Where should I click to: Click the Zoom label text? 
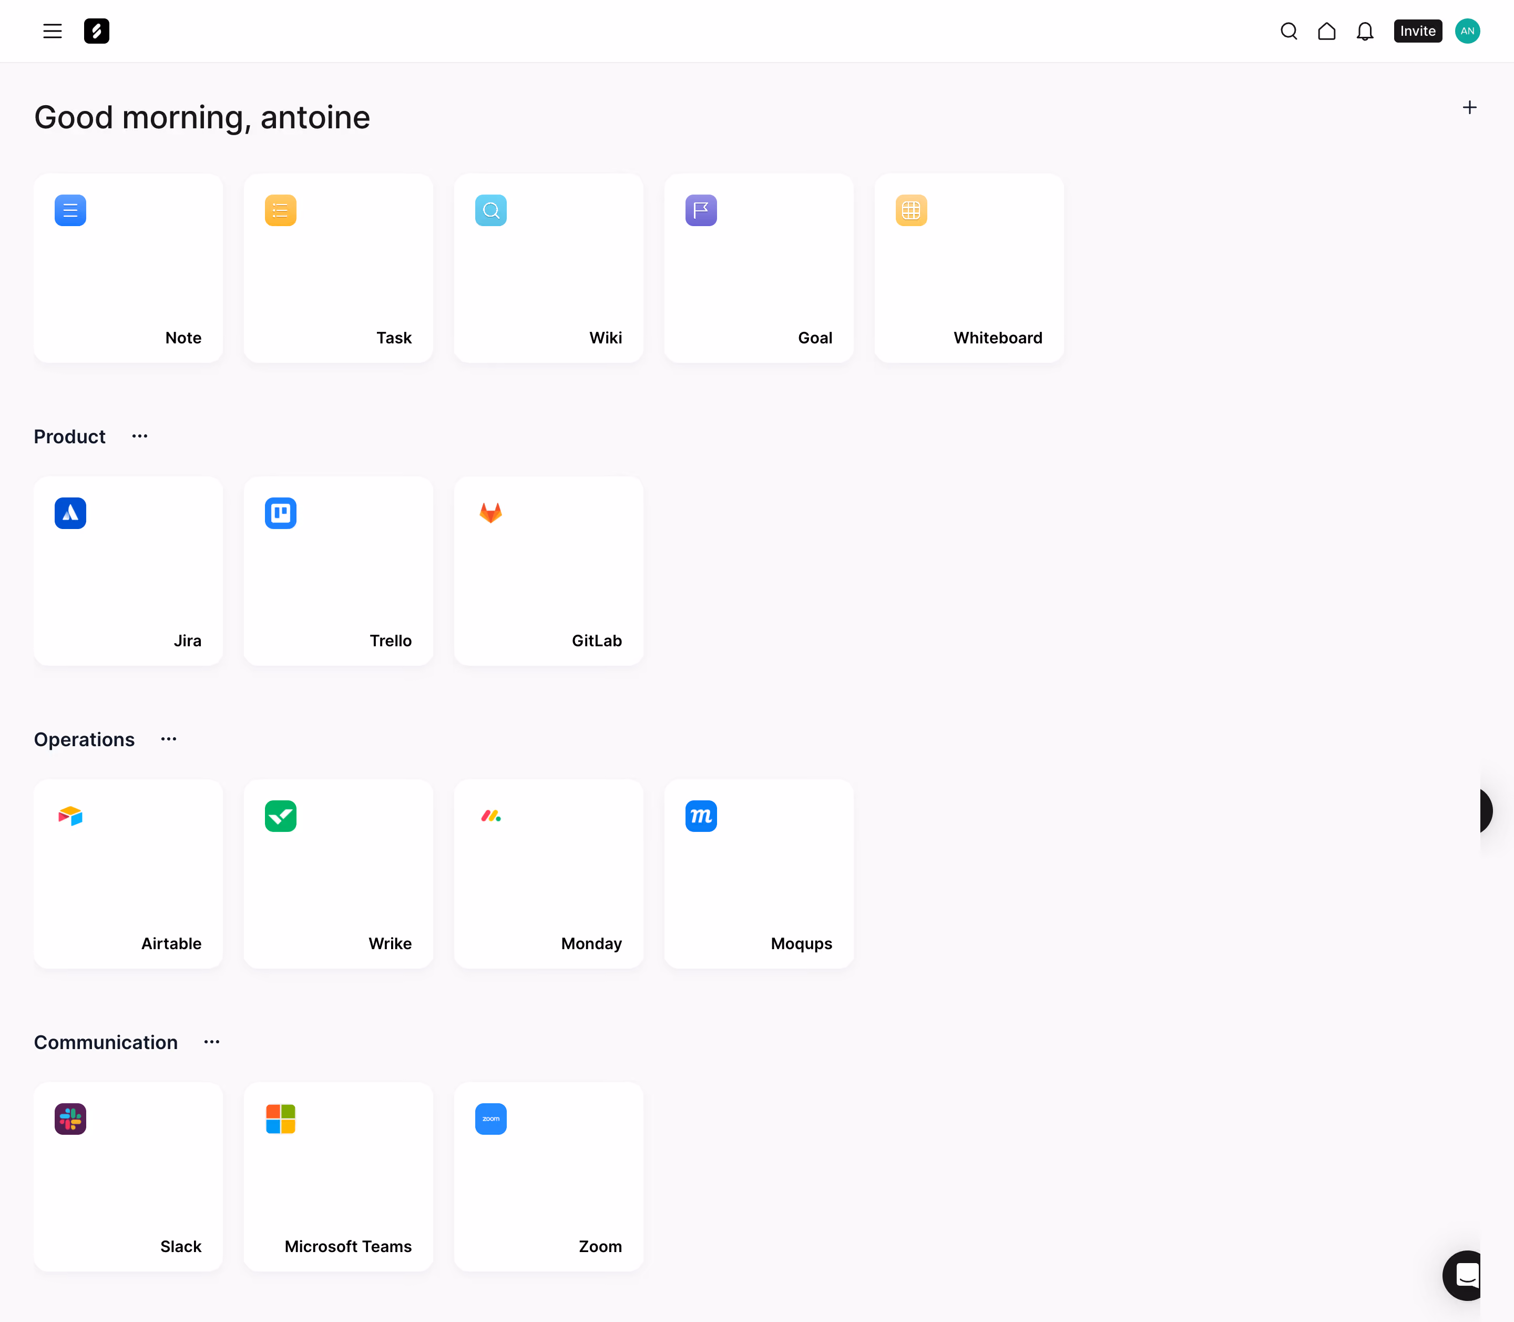tap(600, 1246)
